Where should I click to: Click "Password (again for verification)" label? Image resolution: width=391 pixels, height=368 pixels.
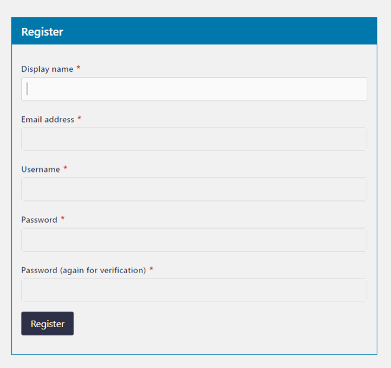tap(84, 270)
